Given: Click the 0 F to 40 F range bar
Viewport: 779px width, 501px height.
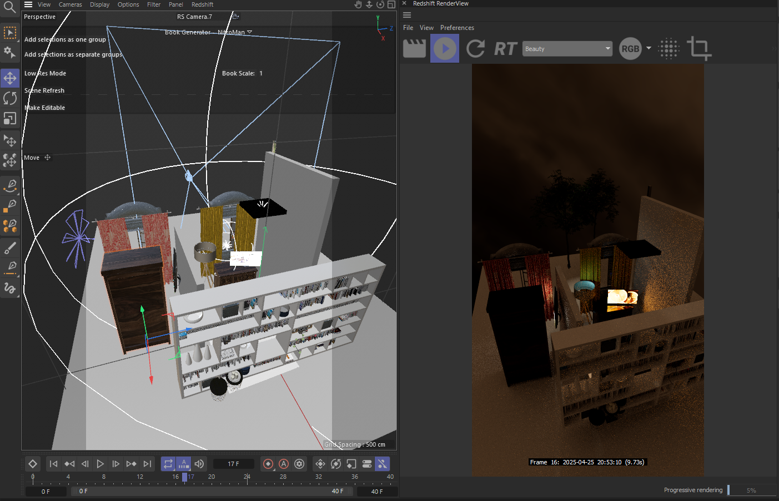Looking at the screenshot, I should click(211, 491).
